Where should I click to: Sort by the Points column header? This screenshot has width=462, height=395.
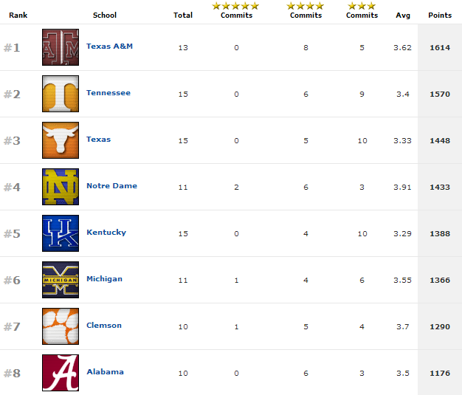440,16
